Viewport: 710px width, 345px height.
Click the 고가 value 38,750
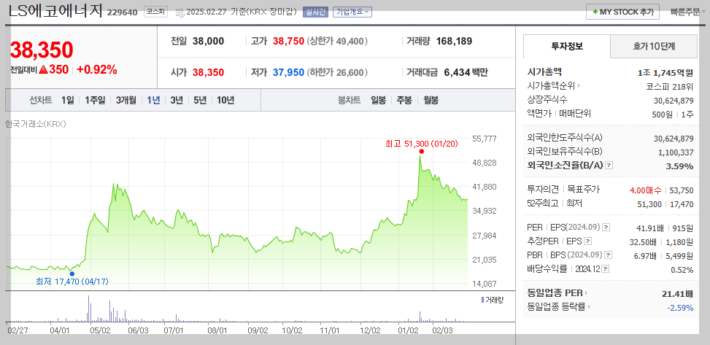tap(288, 41)
